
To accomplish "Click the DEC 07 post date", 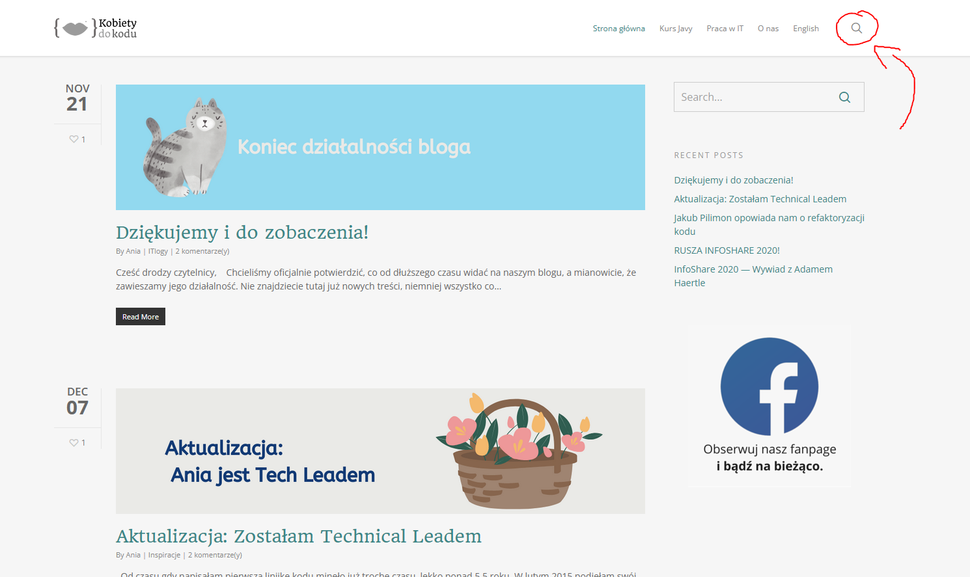I will [x=77, y=401].
